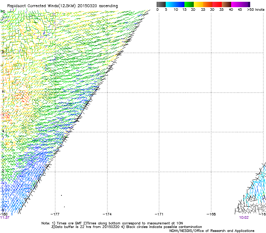Screen dimensions: 266x233
Task: Click the '-171' longitude axis label
Action: [159, 214]
